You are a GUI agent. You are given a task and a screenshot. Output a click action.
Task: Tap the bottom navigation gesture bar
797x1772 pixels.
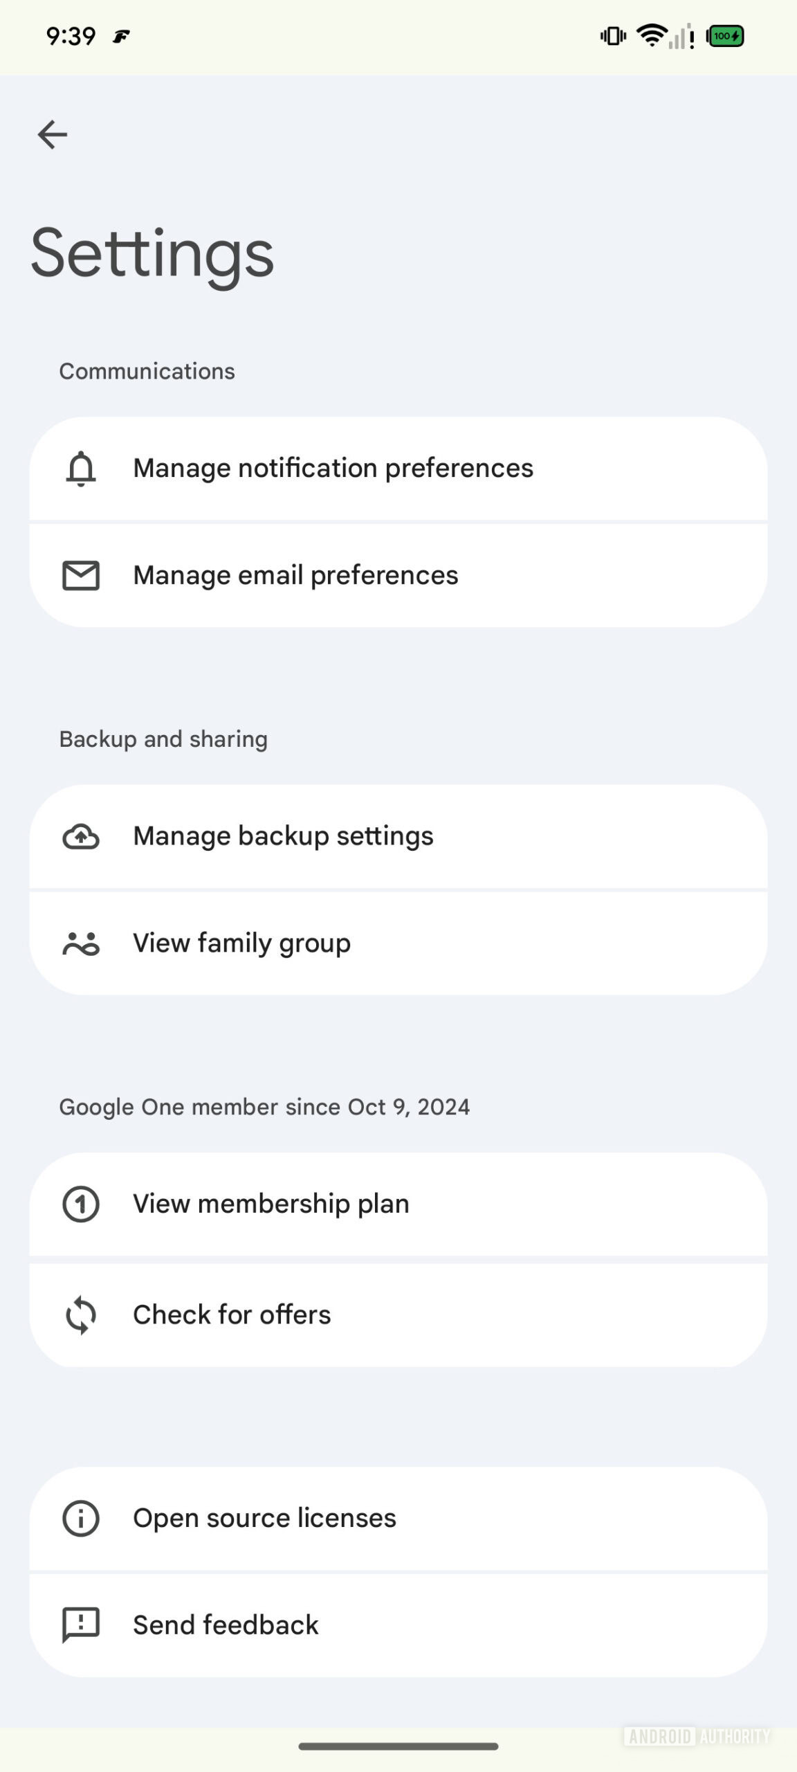tap(398, 1746)
